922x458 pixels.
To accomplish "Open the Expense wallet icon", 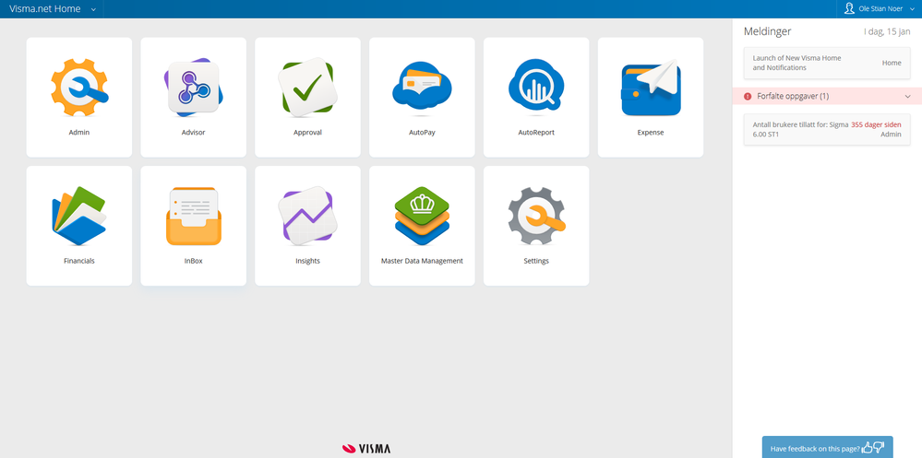I will (651, 88).
